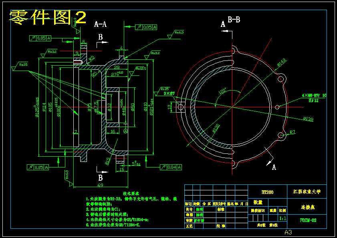Select the Ø121 diameter dimension
The image size is (337, 238).
click(152, 107)
